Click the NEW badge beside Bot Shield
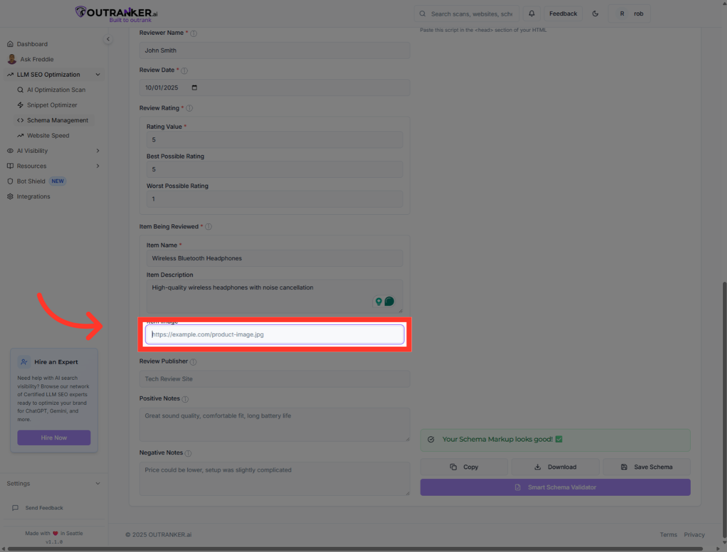Viewport: 727px width, 552px height. 58,181
